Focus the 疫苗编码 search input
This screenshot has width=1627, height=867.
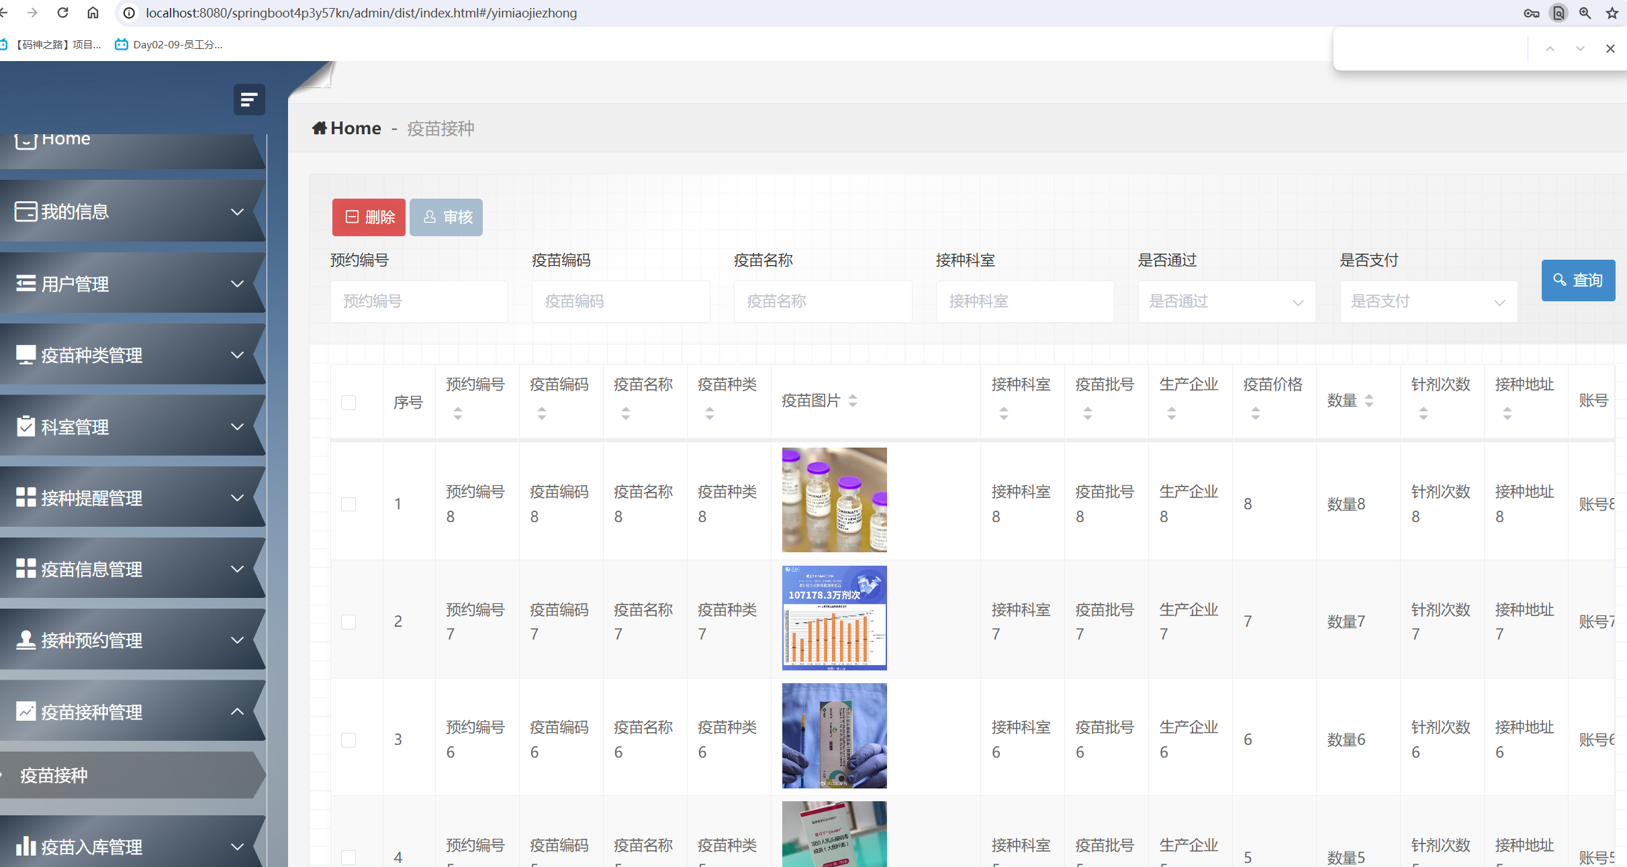[620, 301]
